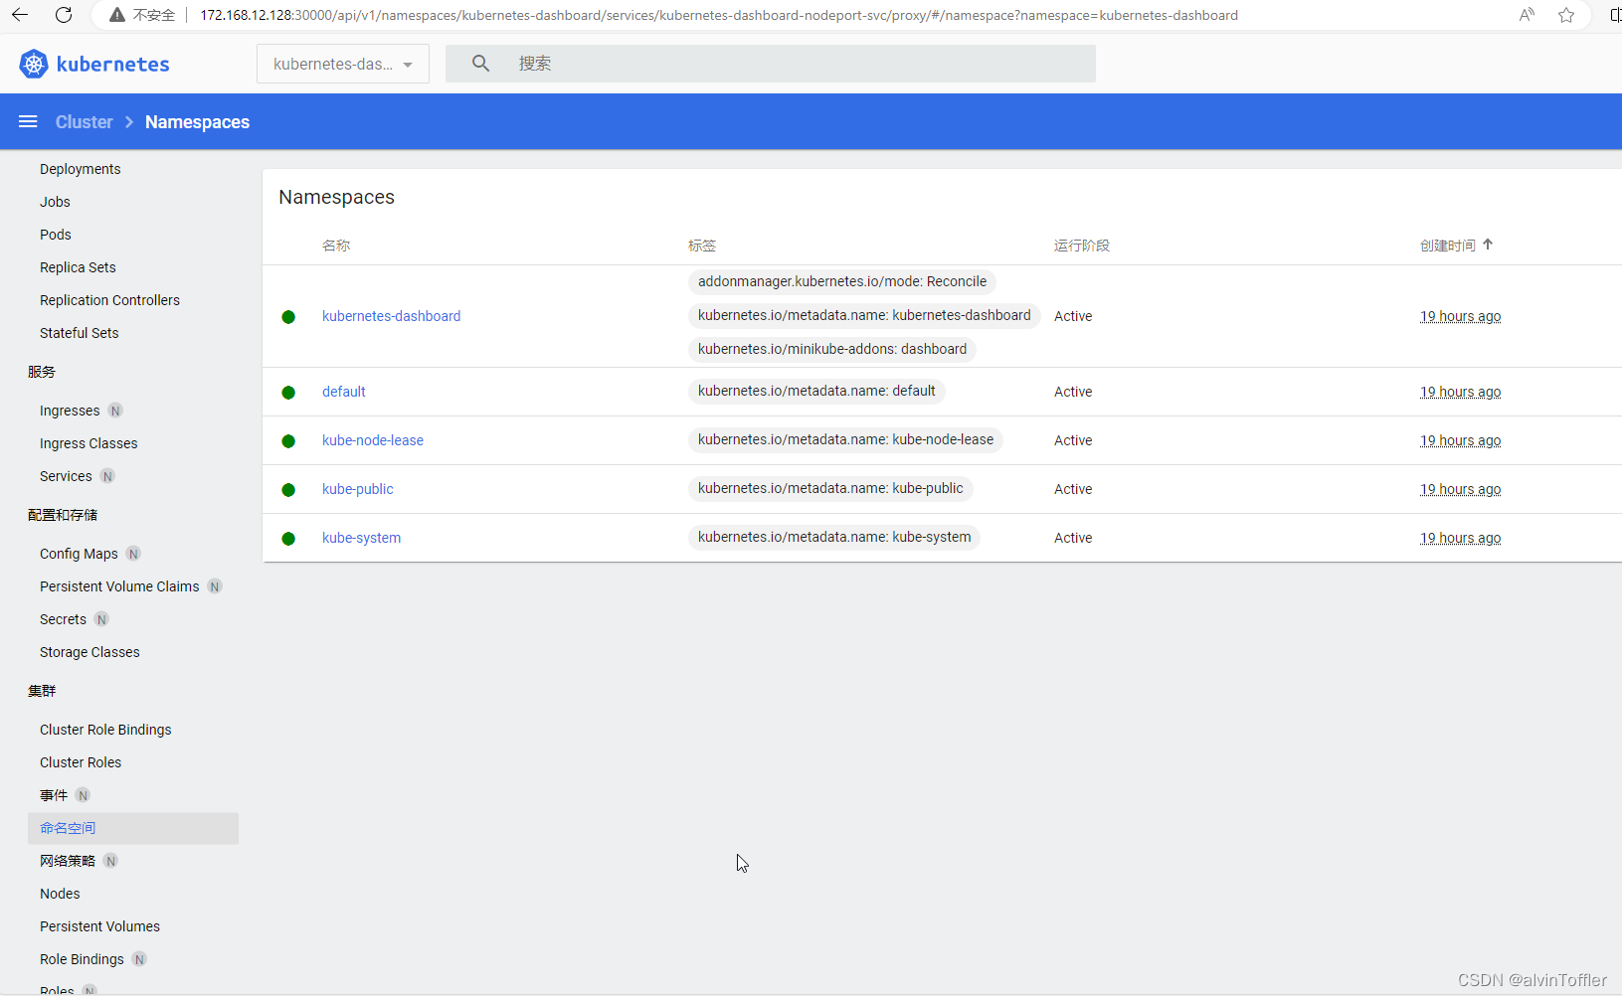The image size is (1622, 996).
Task: Open 网络策略 in the sidebar
Action: click(x=68, y=861)
